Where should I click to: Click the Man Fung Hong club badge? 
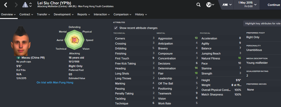click(25, 5)
